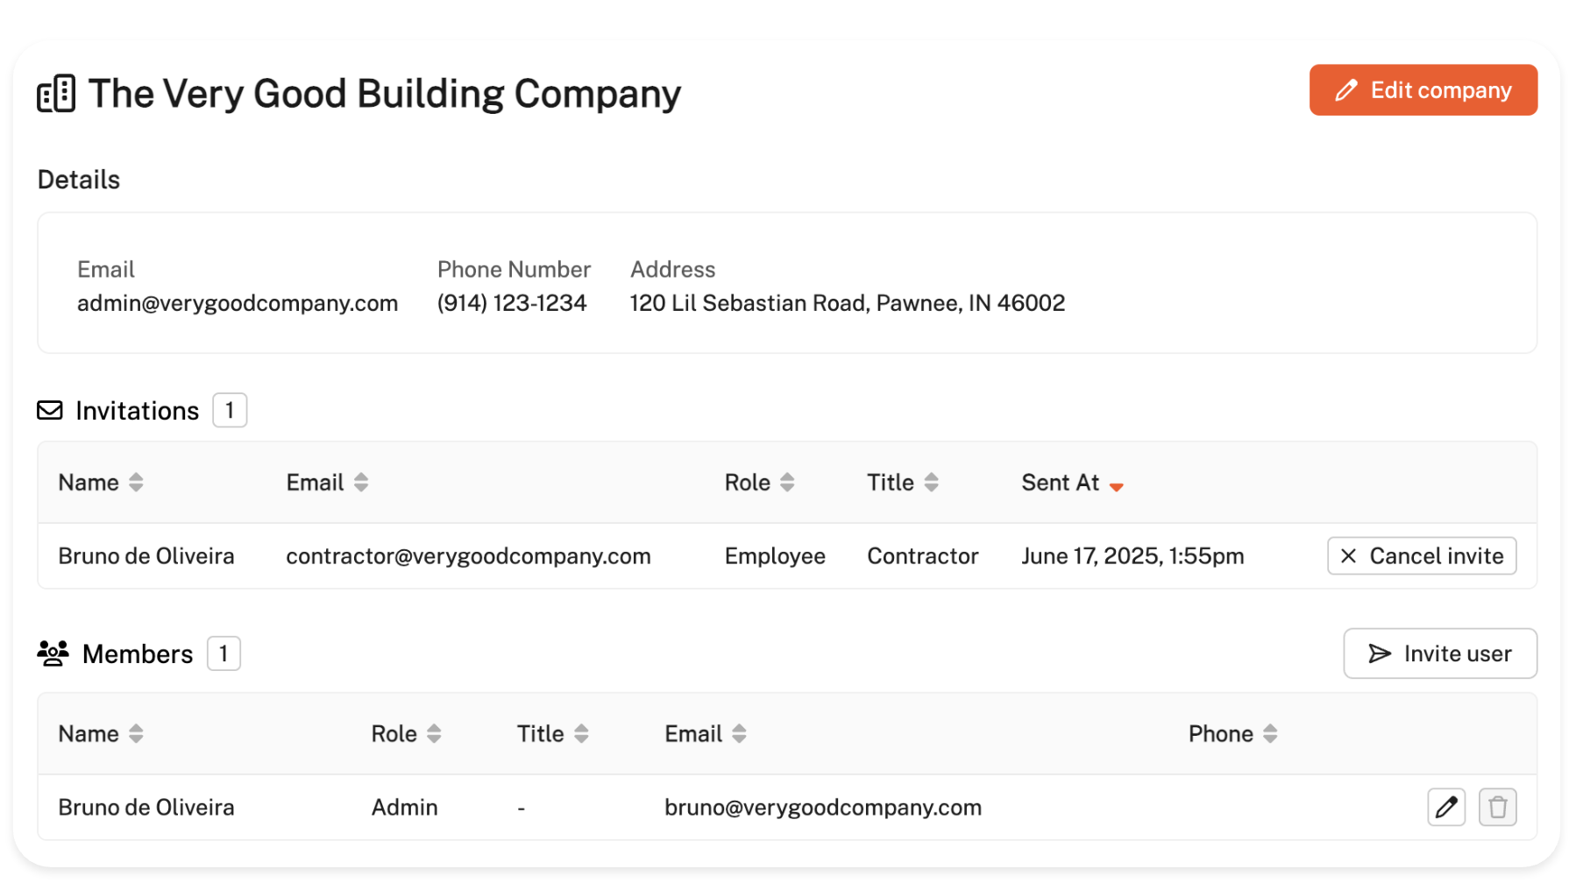Screen dimensions: 1576x890
Task: Sort invitations by Email column
Action: click(x=361, y=483)
